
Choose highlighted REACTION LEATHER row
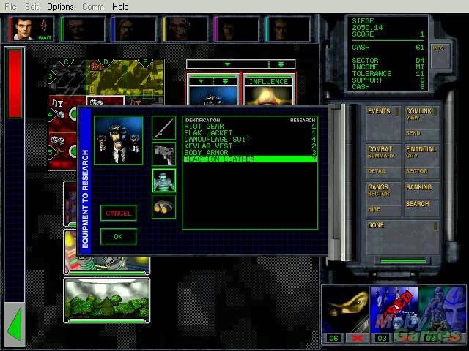[250, 159]
